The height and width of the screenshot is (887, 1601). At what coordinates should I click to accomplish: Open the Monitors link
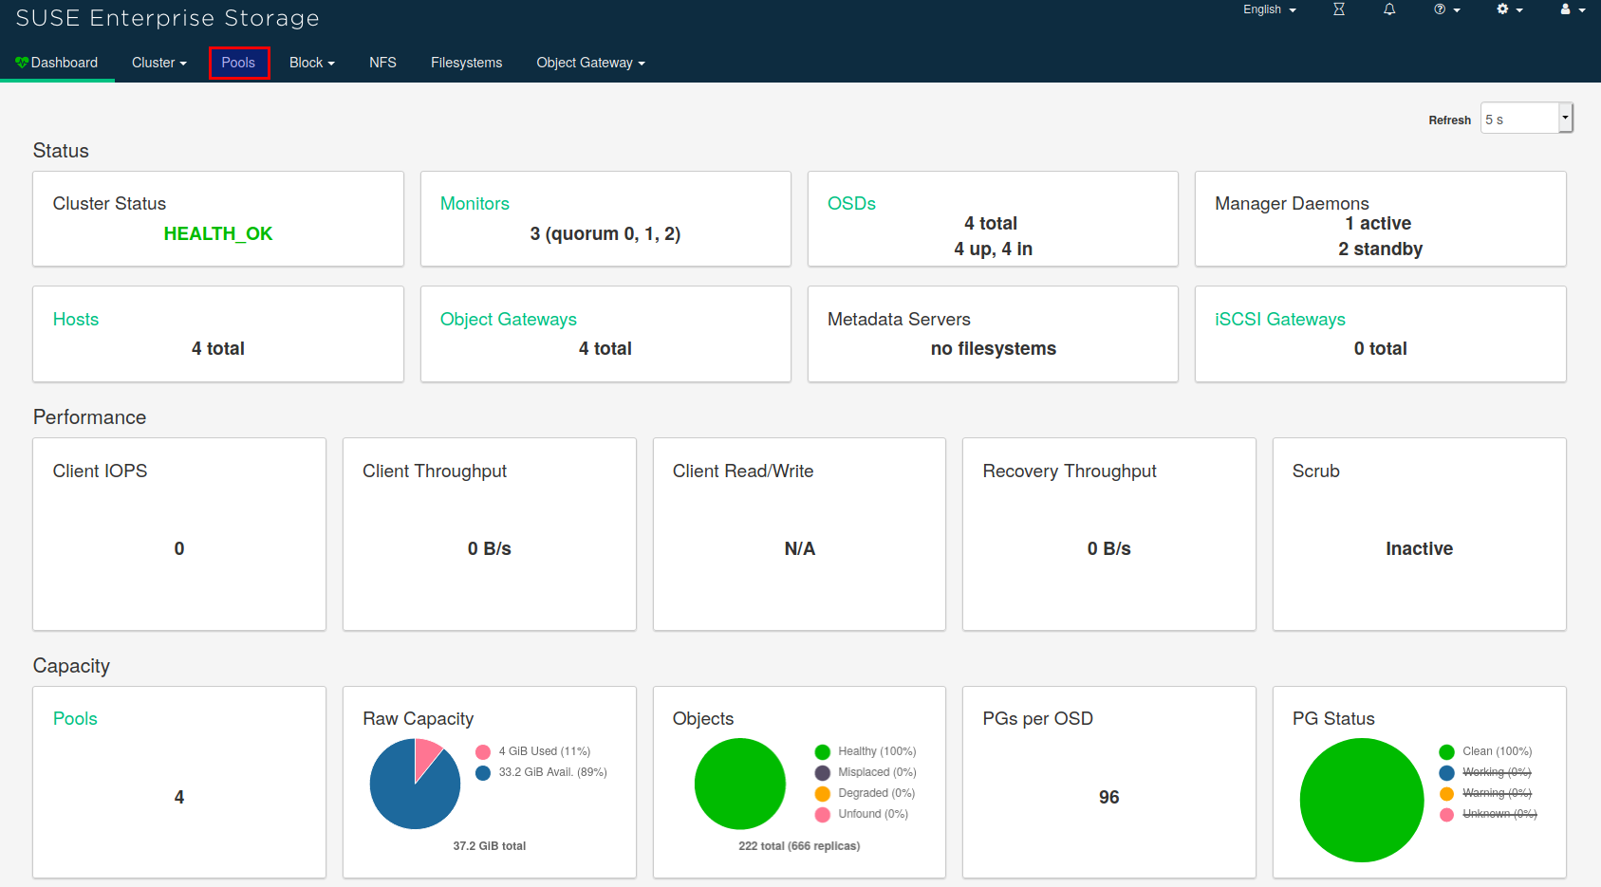(475, 204)
